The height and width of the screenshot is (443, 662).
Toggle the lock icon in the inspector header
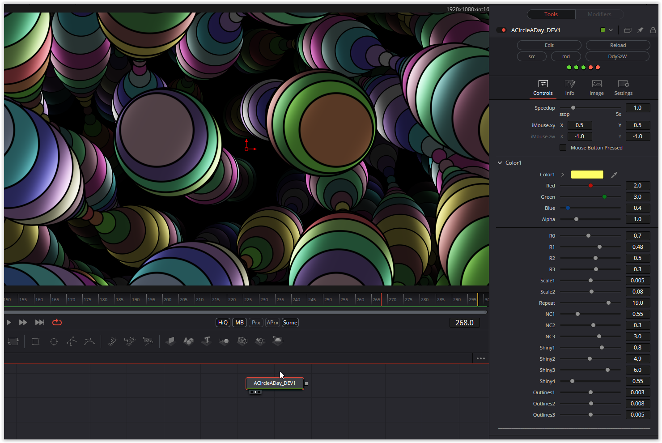click(653, 30)
